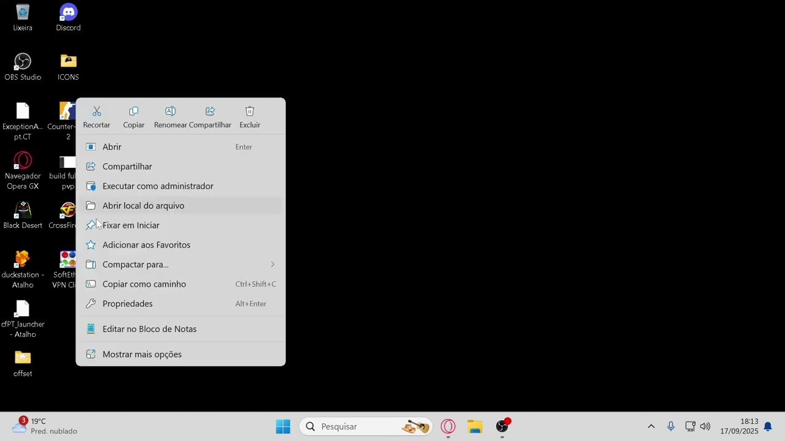Choose the Compartilhar entry below Abrir
This screenshot has width=785, height=441.
point(180,167)
